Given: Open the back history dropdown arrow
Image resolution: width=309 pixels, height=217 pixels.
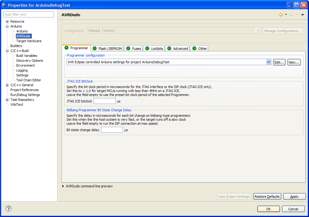Looking at the screenshot, I should [x=286, y=15].
